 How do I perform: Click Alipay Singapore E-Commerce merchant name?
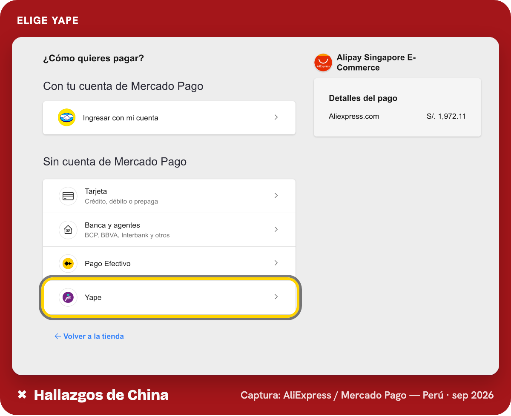point(376,63)
